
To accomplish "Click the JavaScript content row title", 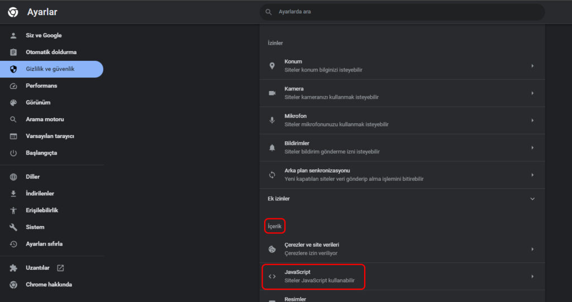I will [297, 272].
